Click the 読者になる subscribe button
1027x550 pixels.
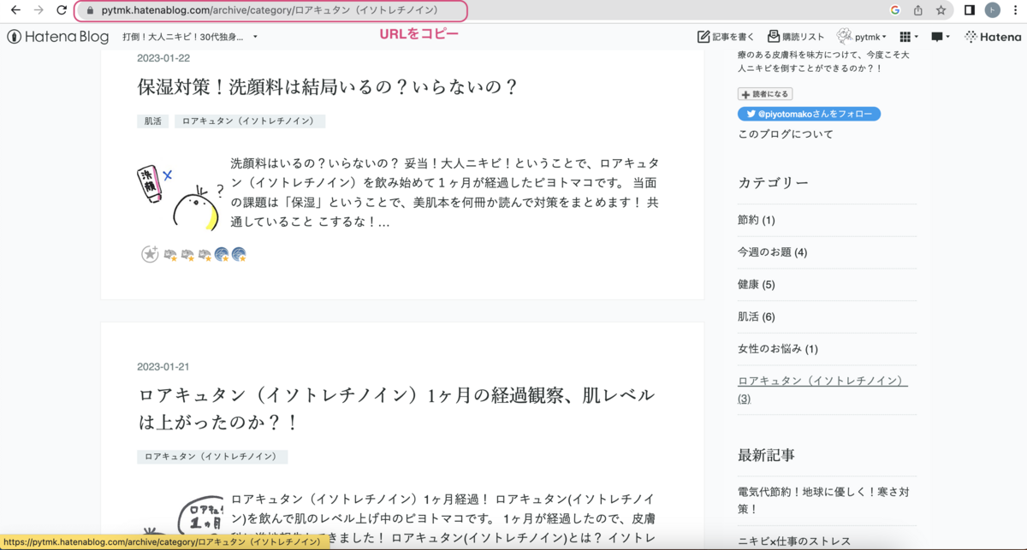point(765,94)
